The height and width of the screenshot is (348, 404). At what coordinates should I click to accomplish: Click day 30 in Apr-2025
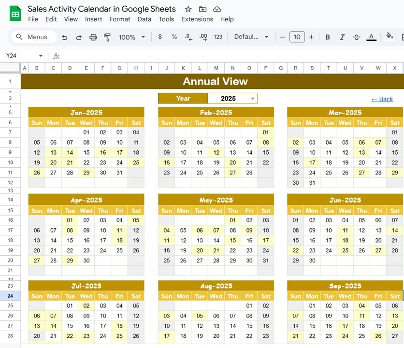(x=87, y=261)
